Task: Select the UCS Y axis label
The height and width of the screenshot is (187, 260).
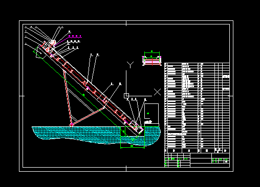Action: click(x=130, y=65)
